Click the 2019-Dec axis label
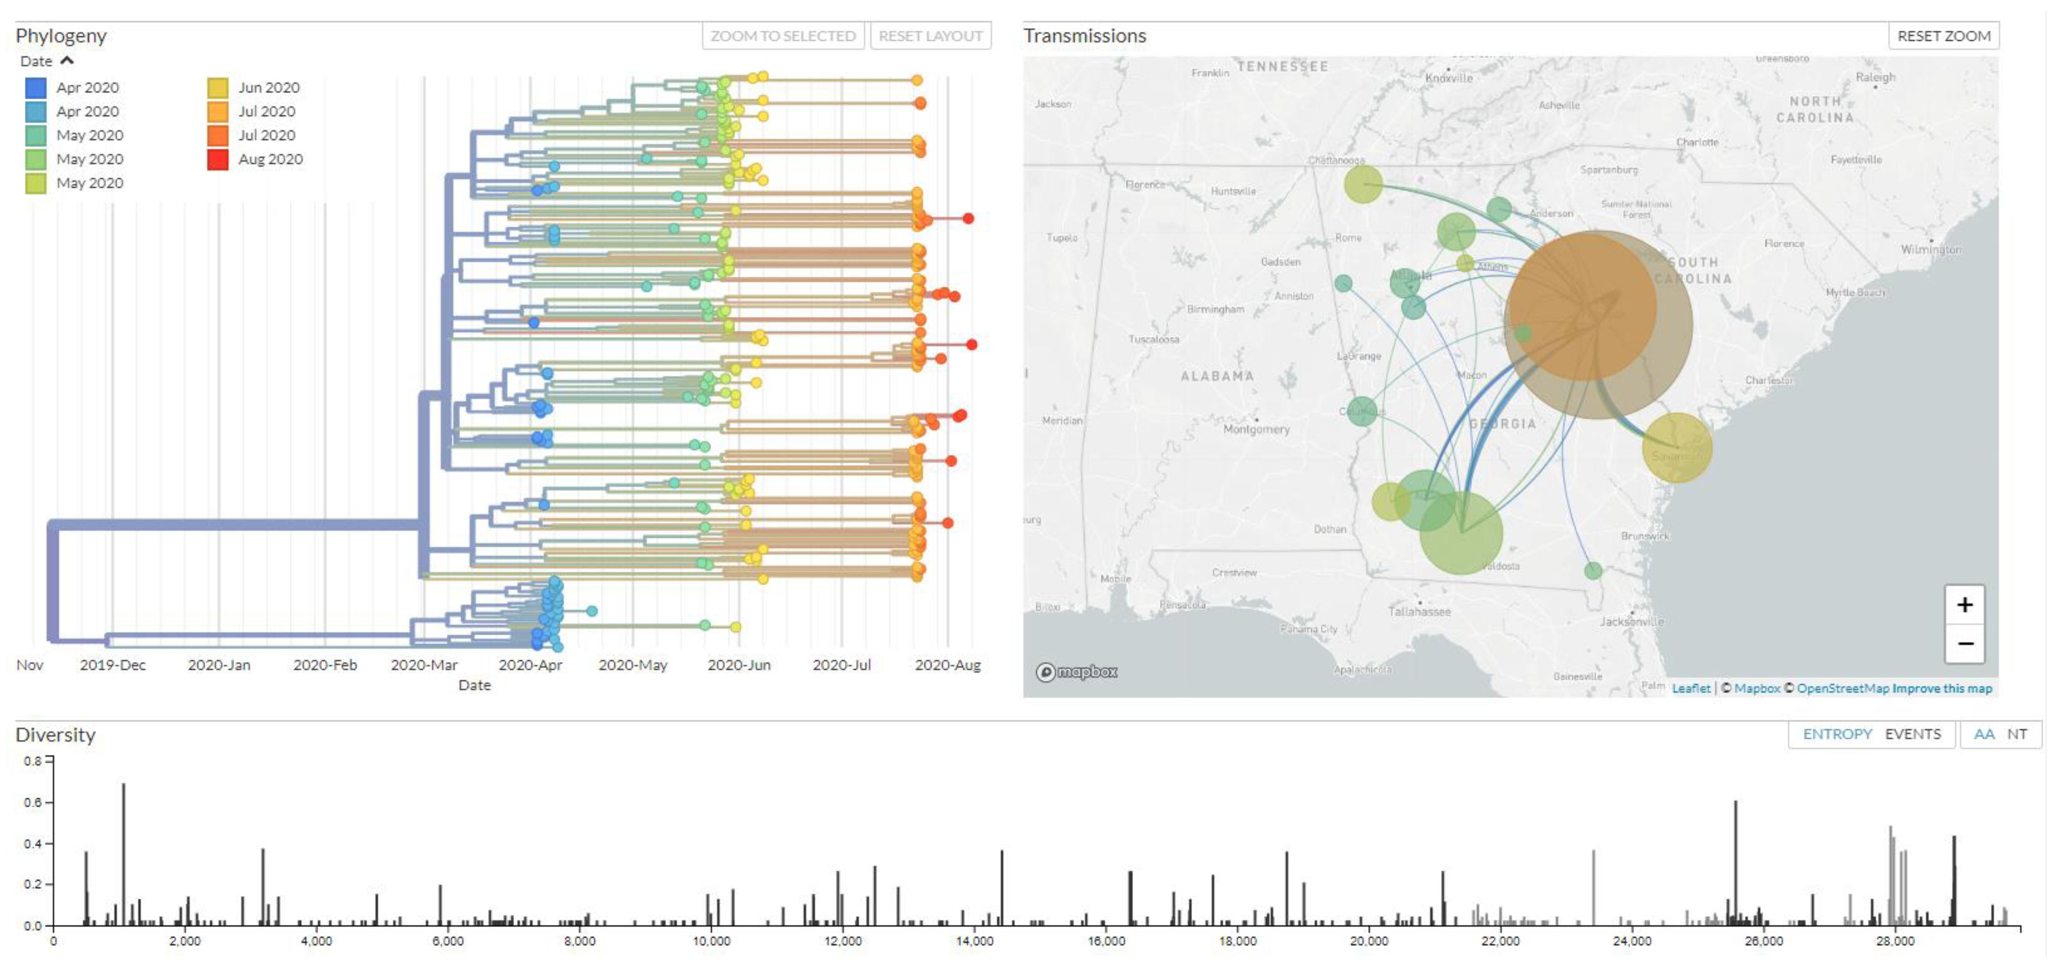Viewport: 2065px width, 966px height. click(112, 665)
